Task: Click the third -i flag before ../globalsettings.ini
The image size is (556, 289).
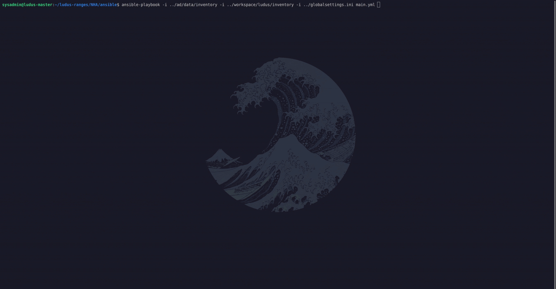Action: pyautogui.click(x=298, y=5)
